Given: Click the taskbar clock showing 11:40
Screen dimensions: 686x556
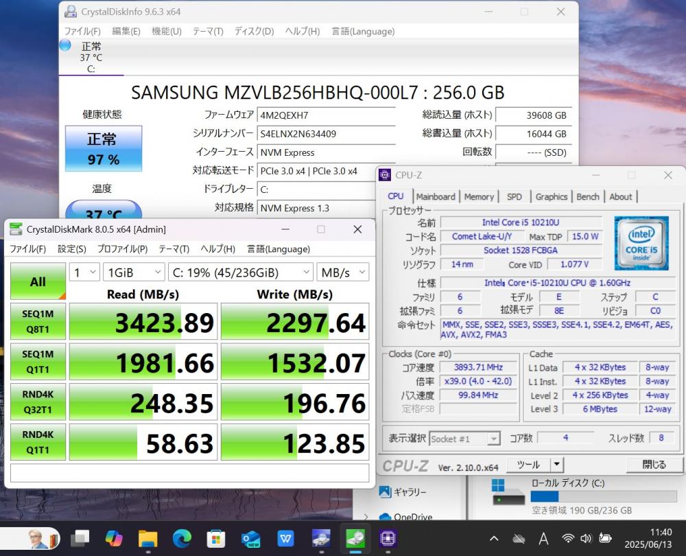Looking at the screenshot, I should point(648,538).
